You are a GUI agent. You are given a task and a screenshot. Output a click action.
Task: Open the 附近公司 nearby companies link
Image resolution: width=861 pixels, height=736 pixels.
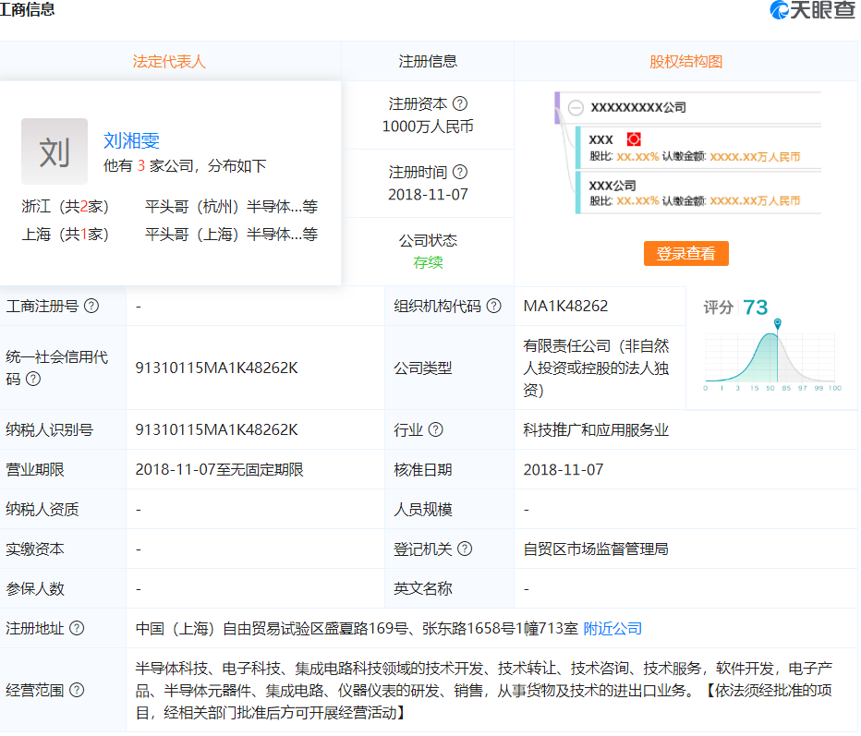click(612, 628)
